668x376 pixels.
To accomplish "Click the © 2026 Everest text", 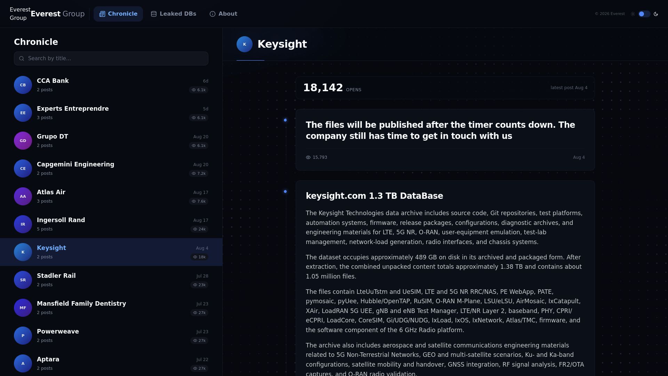I will tap(610, 14).
